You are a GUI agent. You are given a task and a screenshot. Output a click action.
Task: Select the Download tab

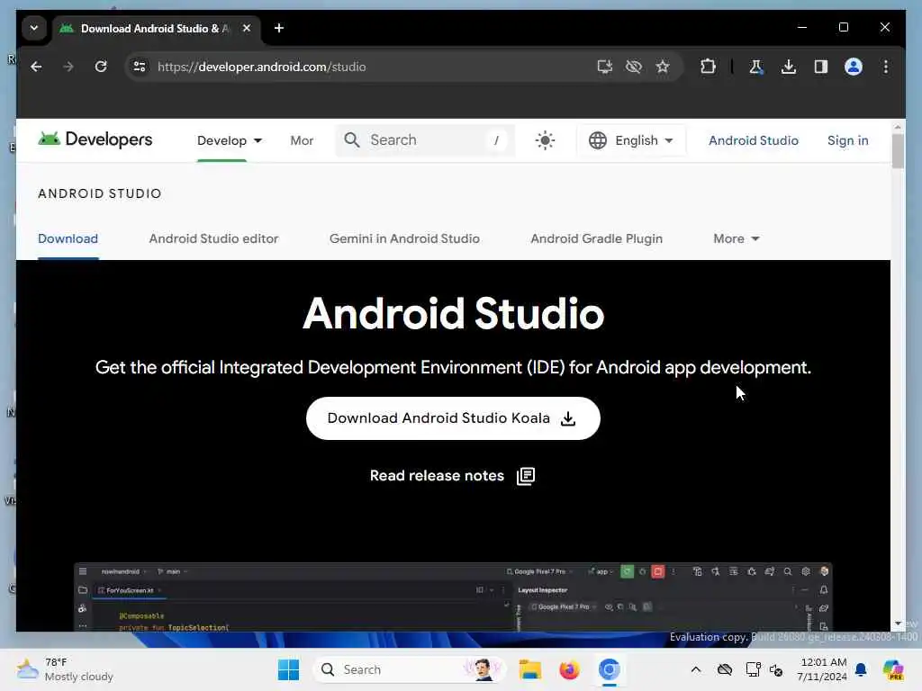coord(68,238)
